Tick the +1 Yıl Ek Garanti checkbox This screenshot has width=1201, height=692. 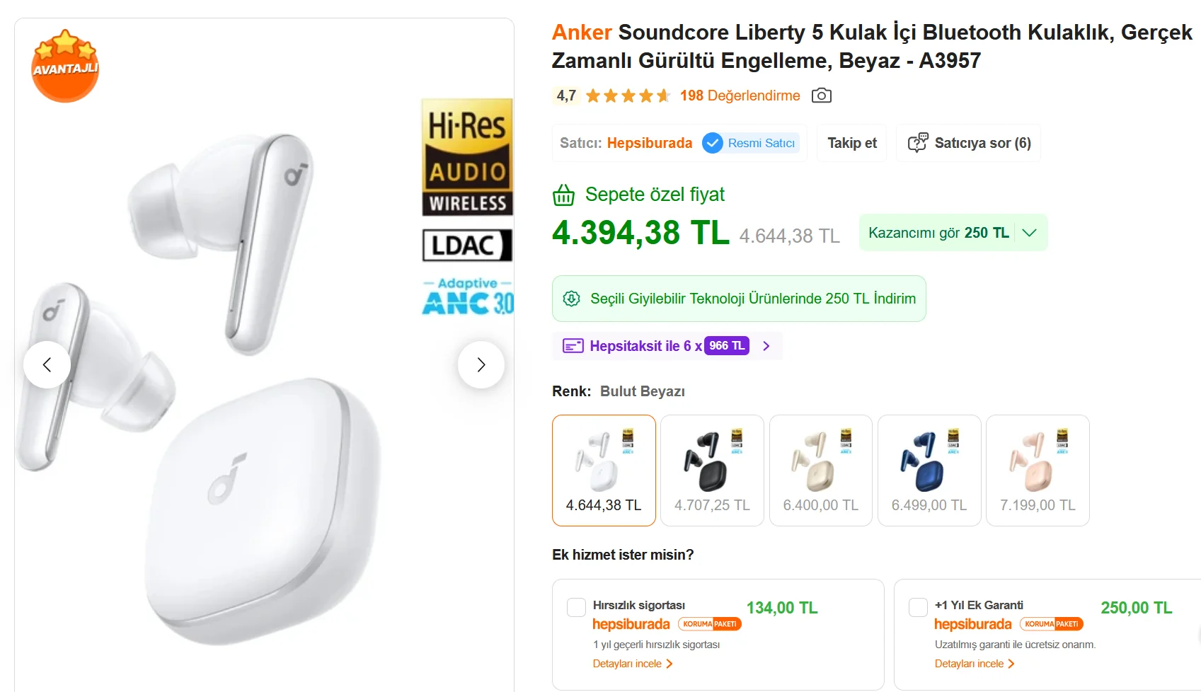pos(918,607)
